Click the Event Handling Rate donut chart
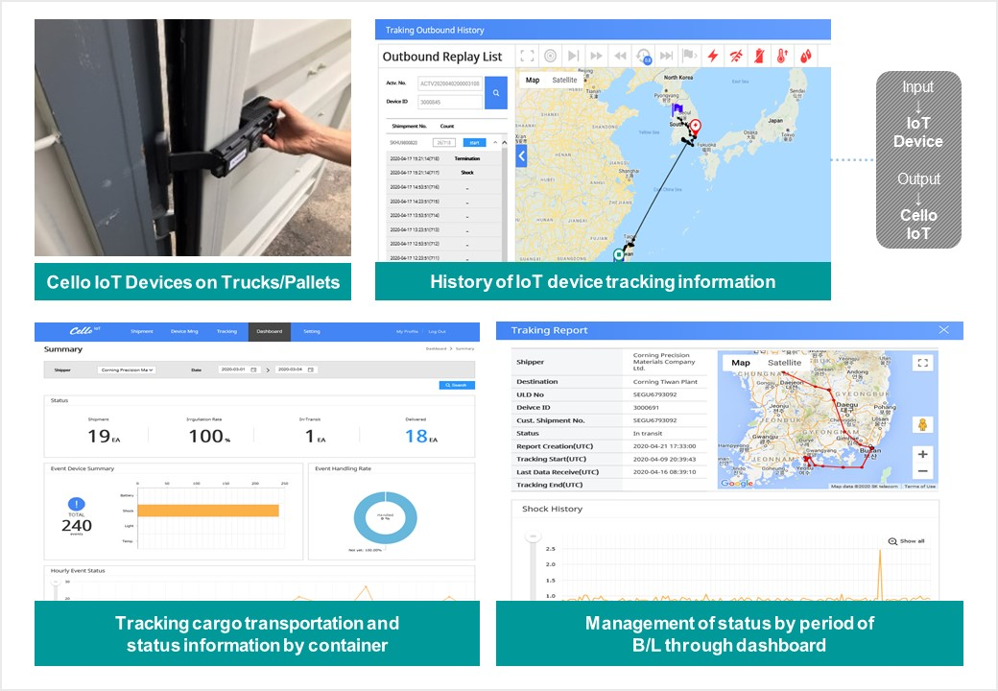 click(385, 518)
